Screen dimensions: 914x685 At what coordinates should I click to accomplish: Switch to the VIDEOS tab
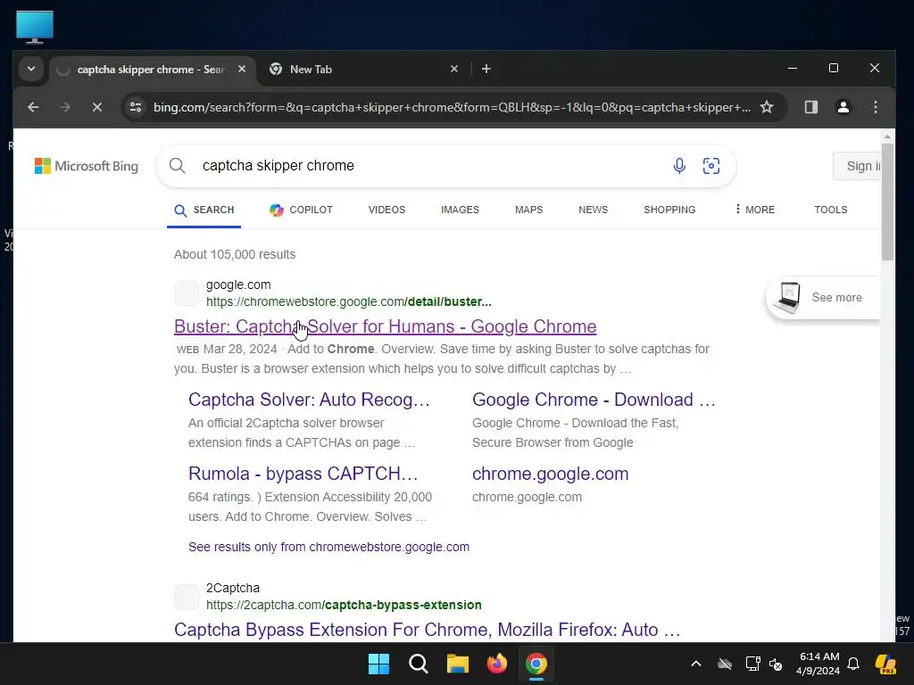[386, 210]
